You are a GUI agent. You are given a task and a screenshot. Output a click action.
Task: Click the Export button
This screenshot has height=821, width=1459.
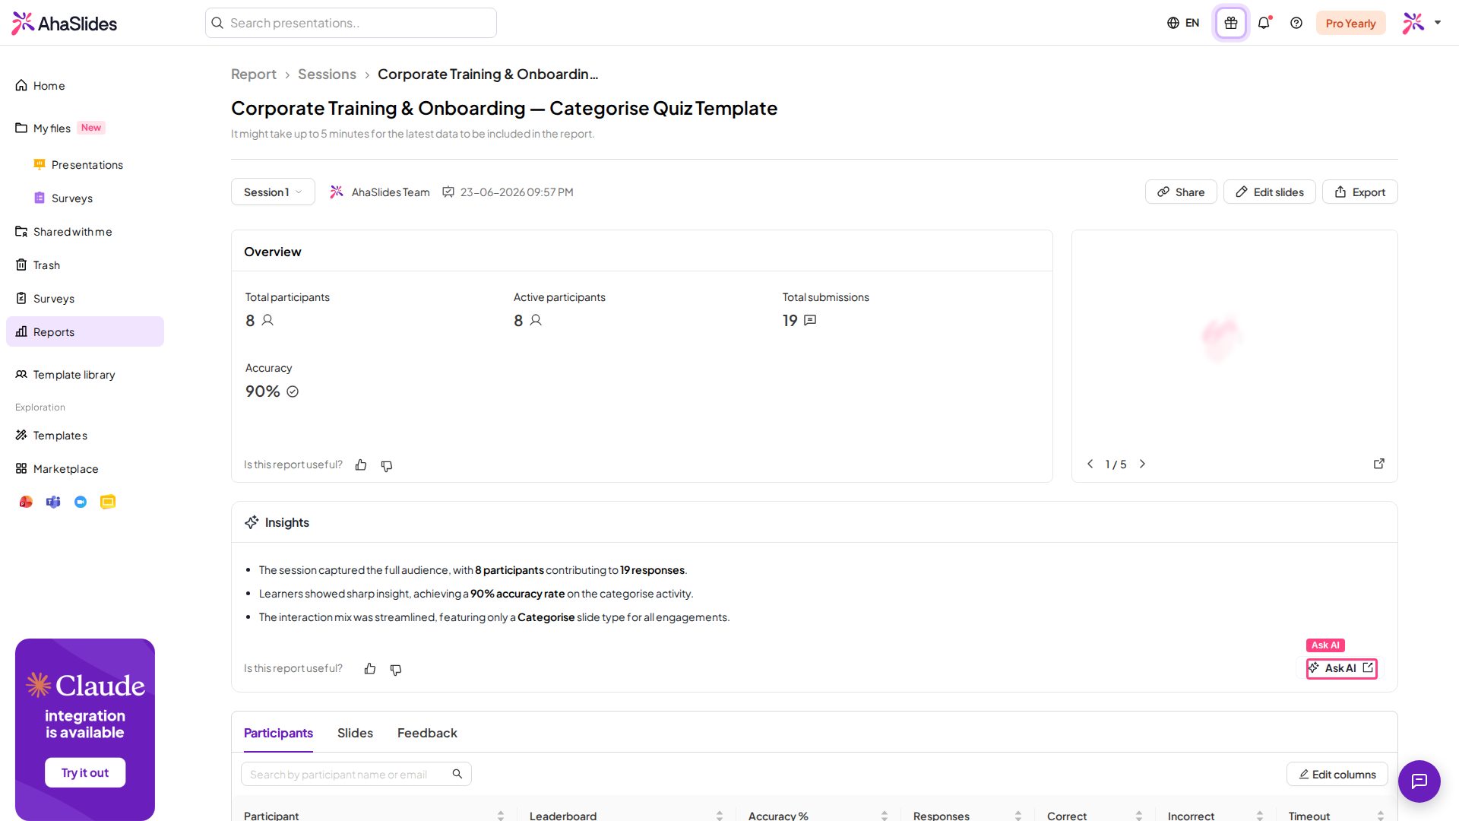1359,192
